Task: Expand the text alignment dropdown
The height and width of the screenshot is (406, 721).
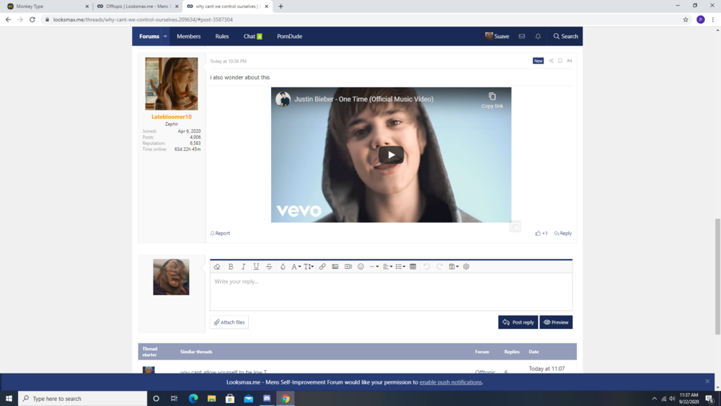Action: click(387, 267)
